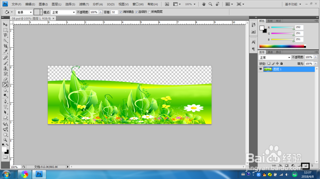Image resolution: width=320 pixels, height=179 pixels.
Task: Select the Eyedropper tool
Action: click(x=5, y=52)
